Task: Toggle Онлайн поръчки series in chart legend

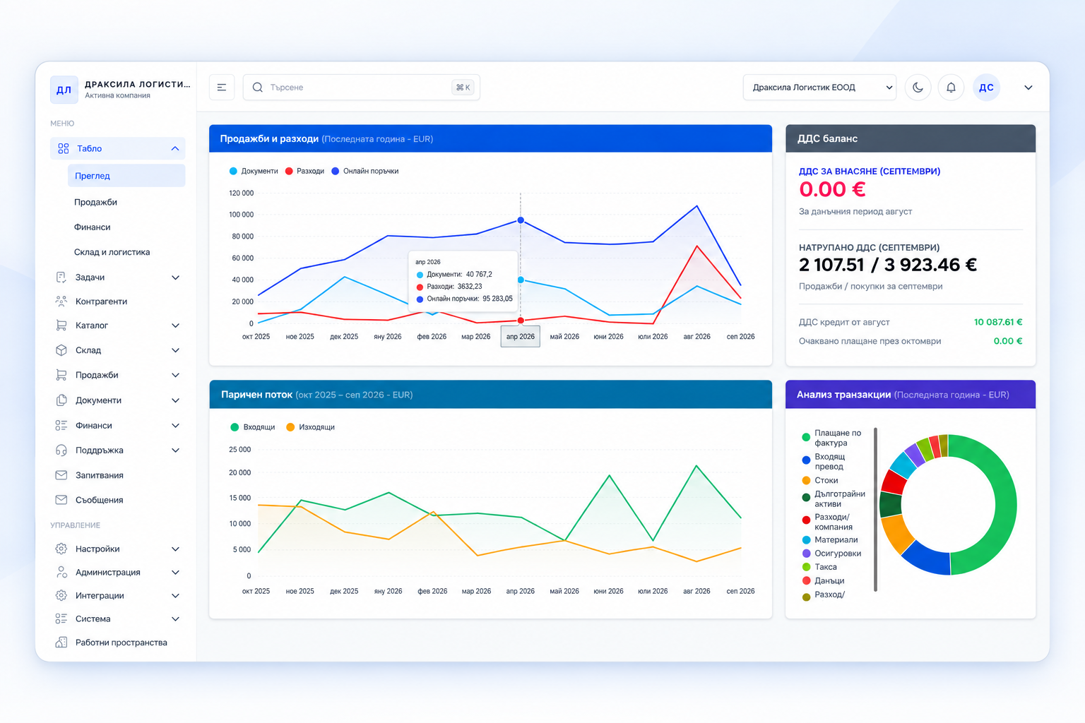Action: pyautogui.click(x=365, y=171)
